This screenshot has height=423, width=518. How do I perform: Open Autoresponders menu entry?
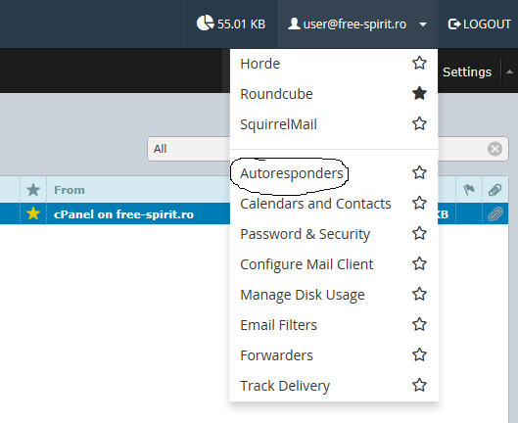292,173
